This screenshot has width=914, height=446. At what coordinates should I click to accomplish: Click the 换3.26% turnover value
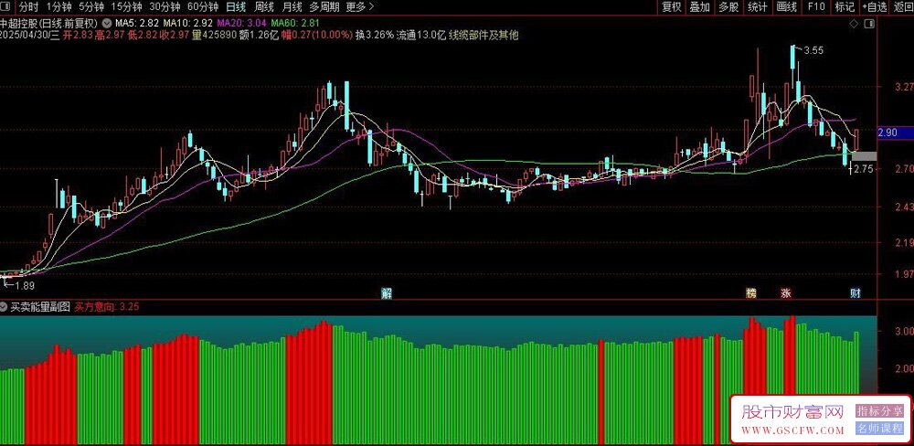(x=374, y=35)
